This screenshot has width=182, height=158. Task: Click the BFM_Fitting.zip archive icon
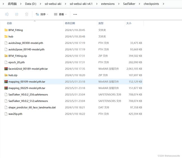point(6,56)
